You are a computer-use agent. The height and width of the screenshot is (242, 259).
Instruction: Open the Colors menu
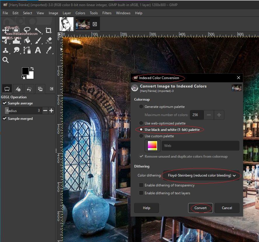click(x=80, y=13)
